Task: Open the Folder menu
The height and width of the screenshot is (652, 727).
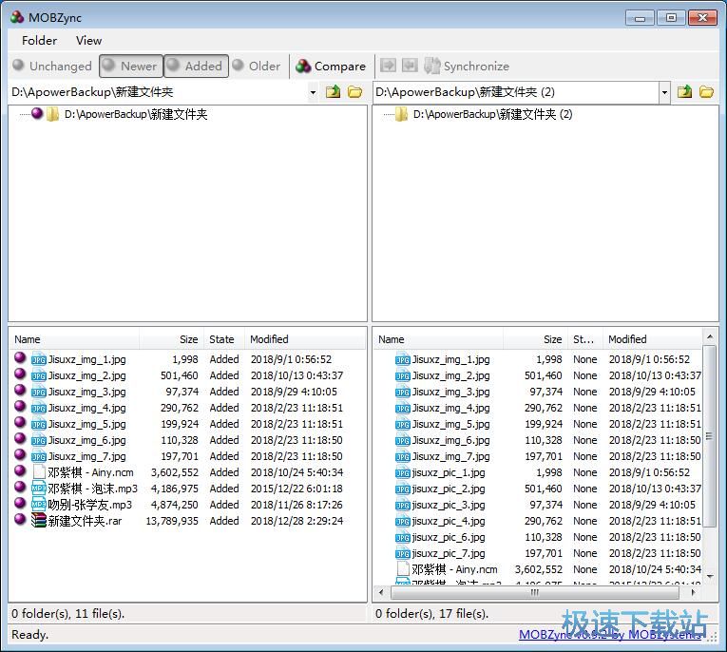Action: click(x=39, y=40)
